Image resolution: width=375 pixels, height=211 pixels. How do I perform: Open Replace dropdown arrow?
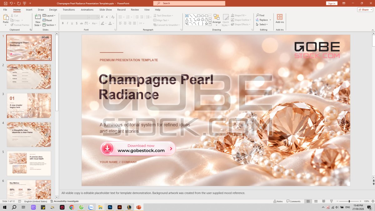point(270,20)
